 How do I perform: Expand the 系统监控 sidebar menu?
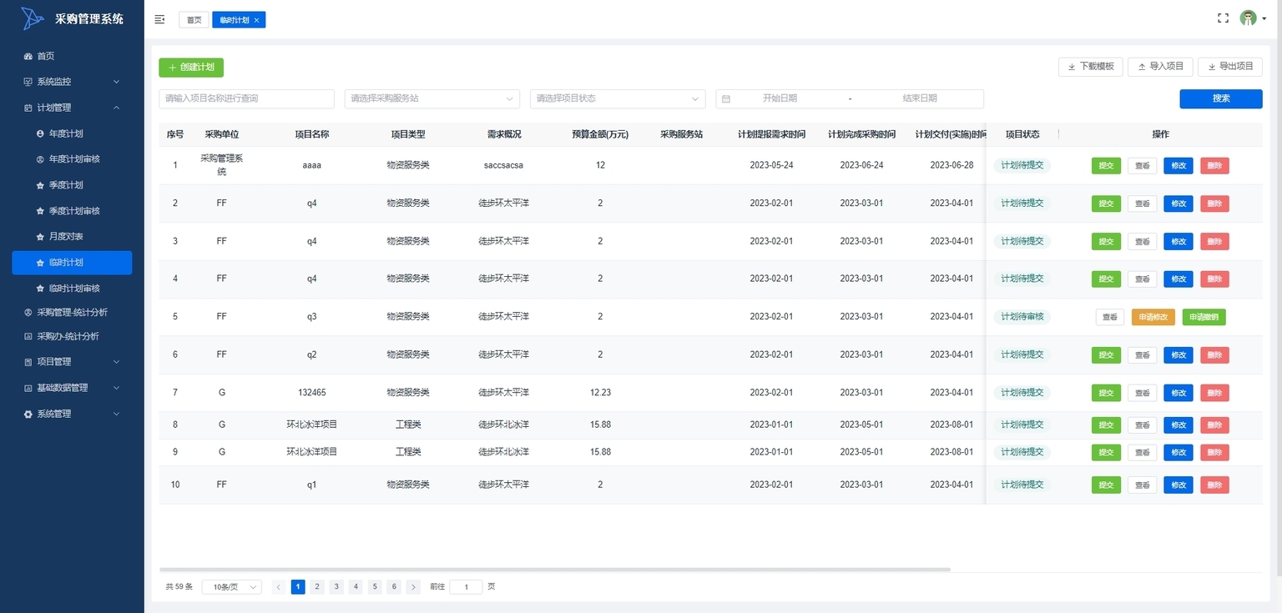coord(72,82)
